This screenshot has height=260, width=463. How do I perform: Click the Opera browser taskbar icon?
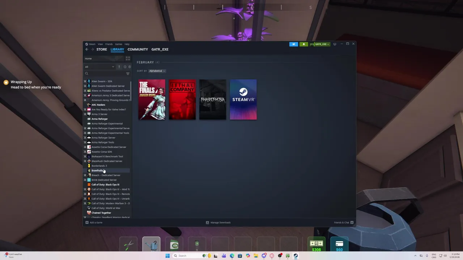pos(272,256)
